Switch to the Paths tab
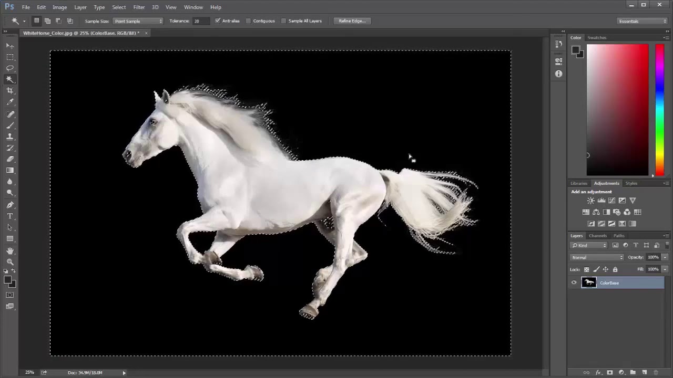The image size is (673, 378). tap(619, 236)
